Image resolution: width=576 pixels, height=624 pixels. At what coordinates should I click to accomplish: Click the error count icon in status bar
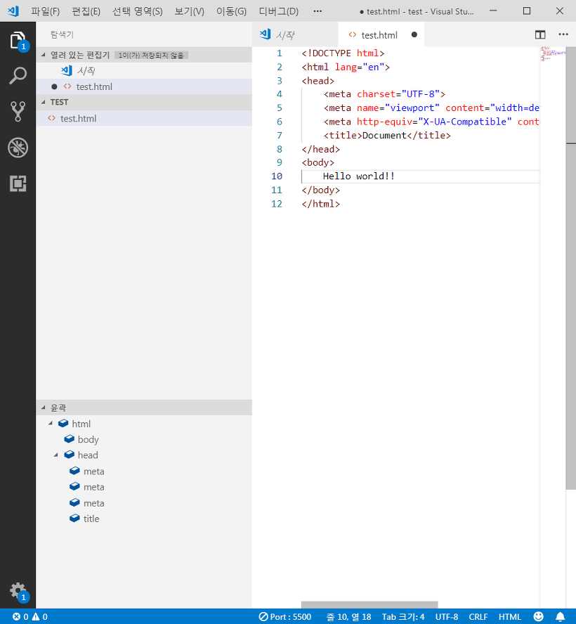(x=16, y=616)
